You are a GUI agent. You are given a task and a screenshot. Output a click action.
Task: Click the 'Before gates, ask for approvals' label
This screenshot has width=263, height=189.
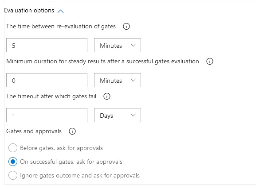click(x=61, y=148)
